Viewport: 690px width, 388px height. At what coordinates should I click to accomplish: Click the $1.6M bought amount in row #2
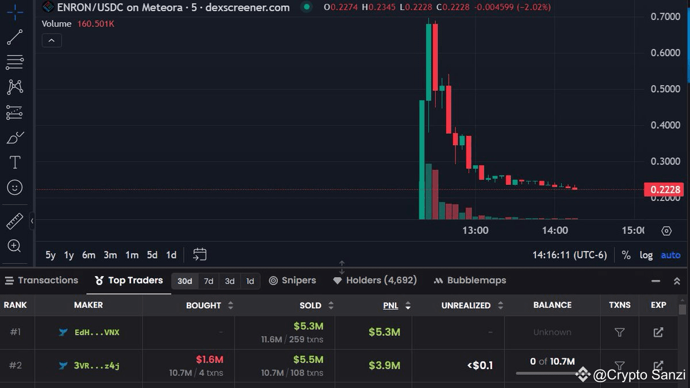(209, 359)
